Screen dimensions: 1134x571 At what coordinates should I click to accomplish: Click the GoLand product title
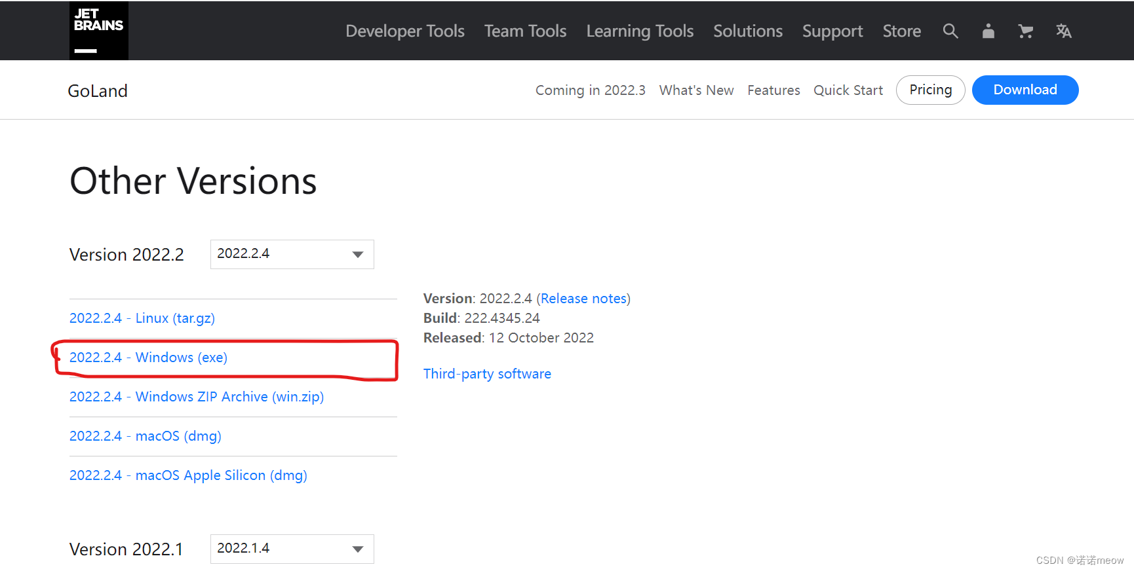[98, 91]
